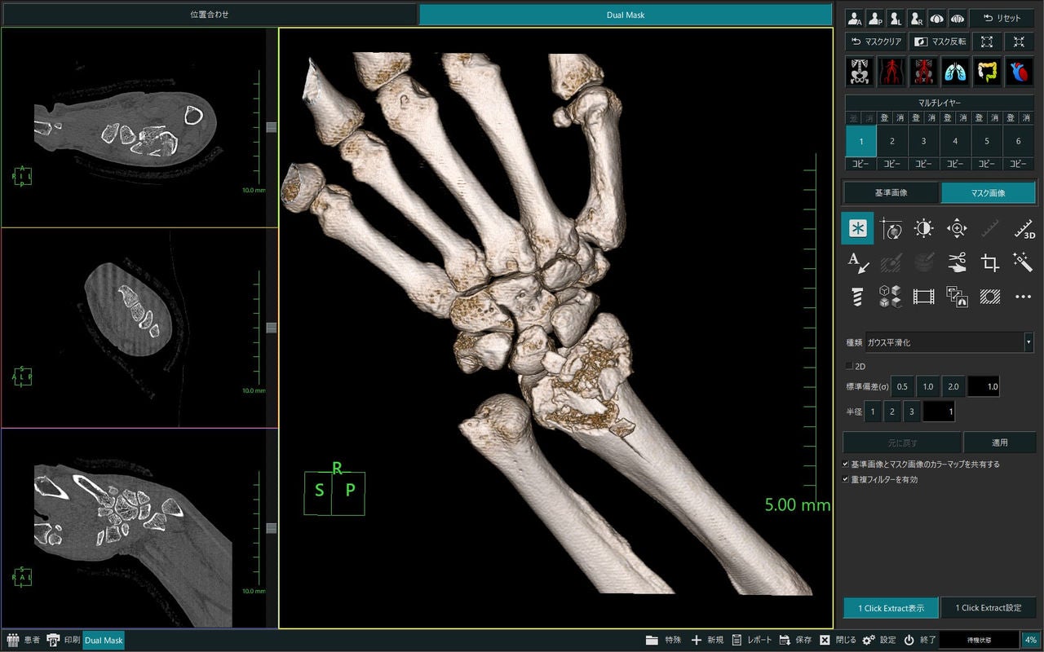This screenshot has height=652, width=1044.
Task: Select the heart preset icon
Action: tap(1020, 72)
